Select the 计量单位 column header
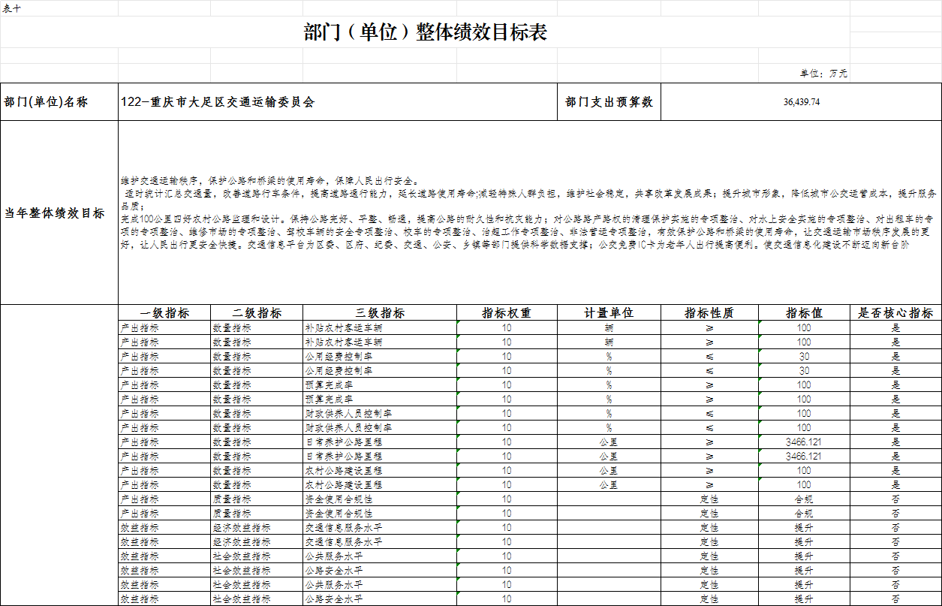The width and height of the screenshot is (942, 606). [609, 313]
